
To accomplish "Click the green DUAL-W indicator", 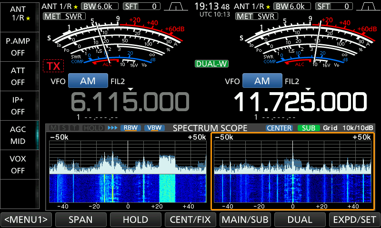I will tap(211, 64).
